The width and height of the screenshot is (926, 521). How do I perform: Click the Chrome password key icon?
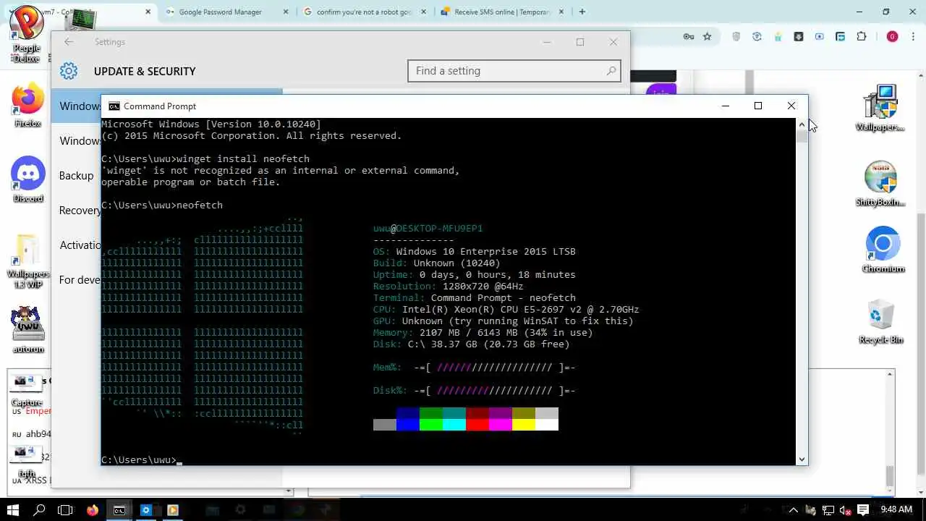click(689, 36)
